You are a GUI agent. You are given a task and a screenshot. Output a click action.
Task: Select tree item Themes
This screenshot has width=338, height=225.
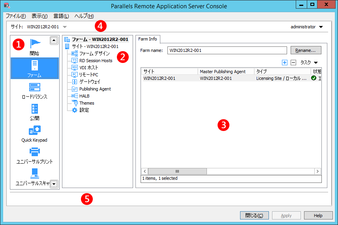pyautogui.click(x=86, y=103)
